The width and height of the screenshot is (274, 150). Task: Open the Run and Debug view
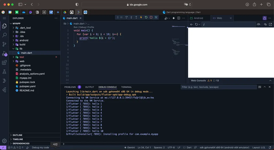(4, 53)
